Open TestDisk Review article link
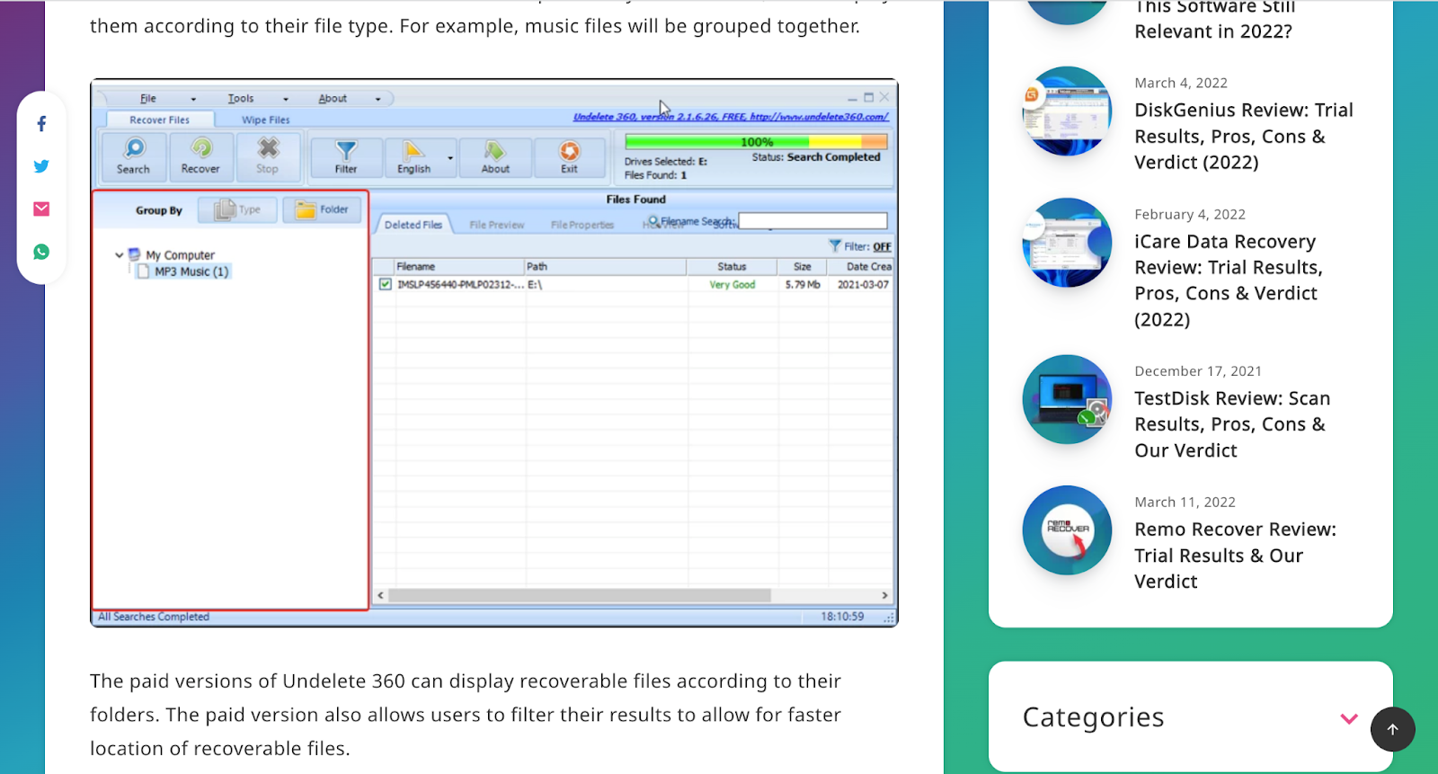1438x774 pixels. (x=1232, y=424)
